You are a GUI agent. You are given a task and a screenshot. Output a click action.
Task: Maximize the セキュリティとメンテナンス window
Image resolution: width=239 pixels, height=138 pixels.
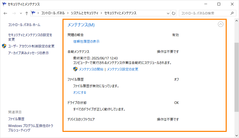[219, 4]
